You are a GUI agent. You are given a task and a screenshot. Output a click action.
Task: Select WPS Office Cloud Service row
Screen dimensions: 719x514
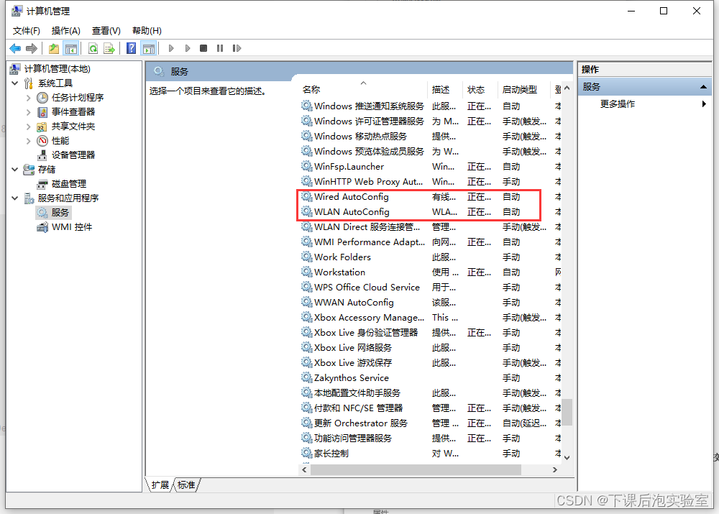tap(431, 287)
